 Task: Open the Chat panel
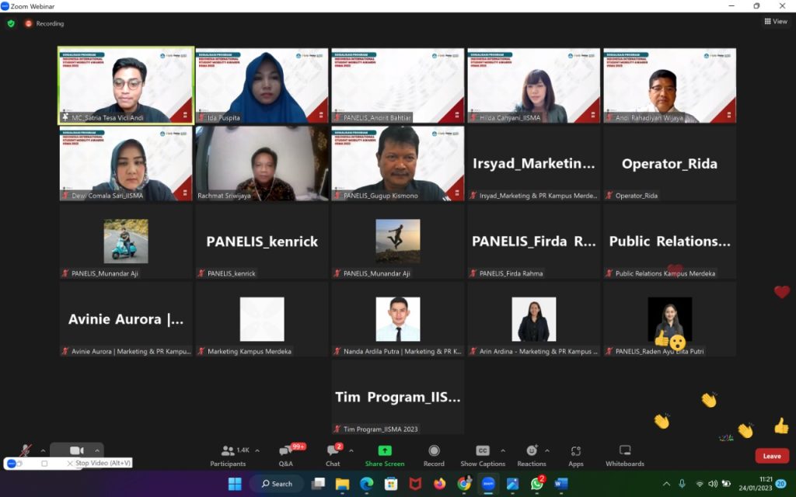(333, 455)
